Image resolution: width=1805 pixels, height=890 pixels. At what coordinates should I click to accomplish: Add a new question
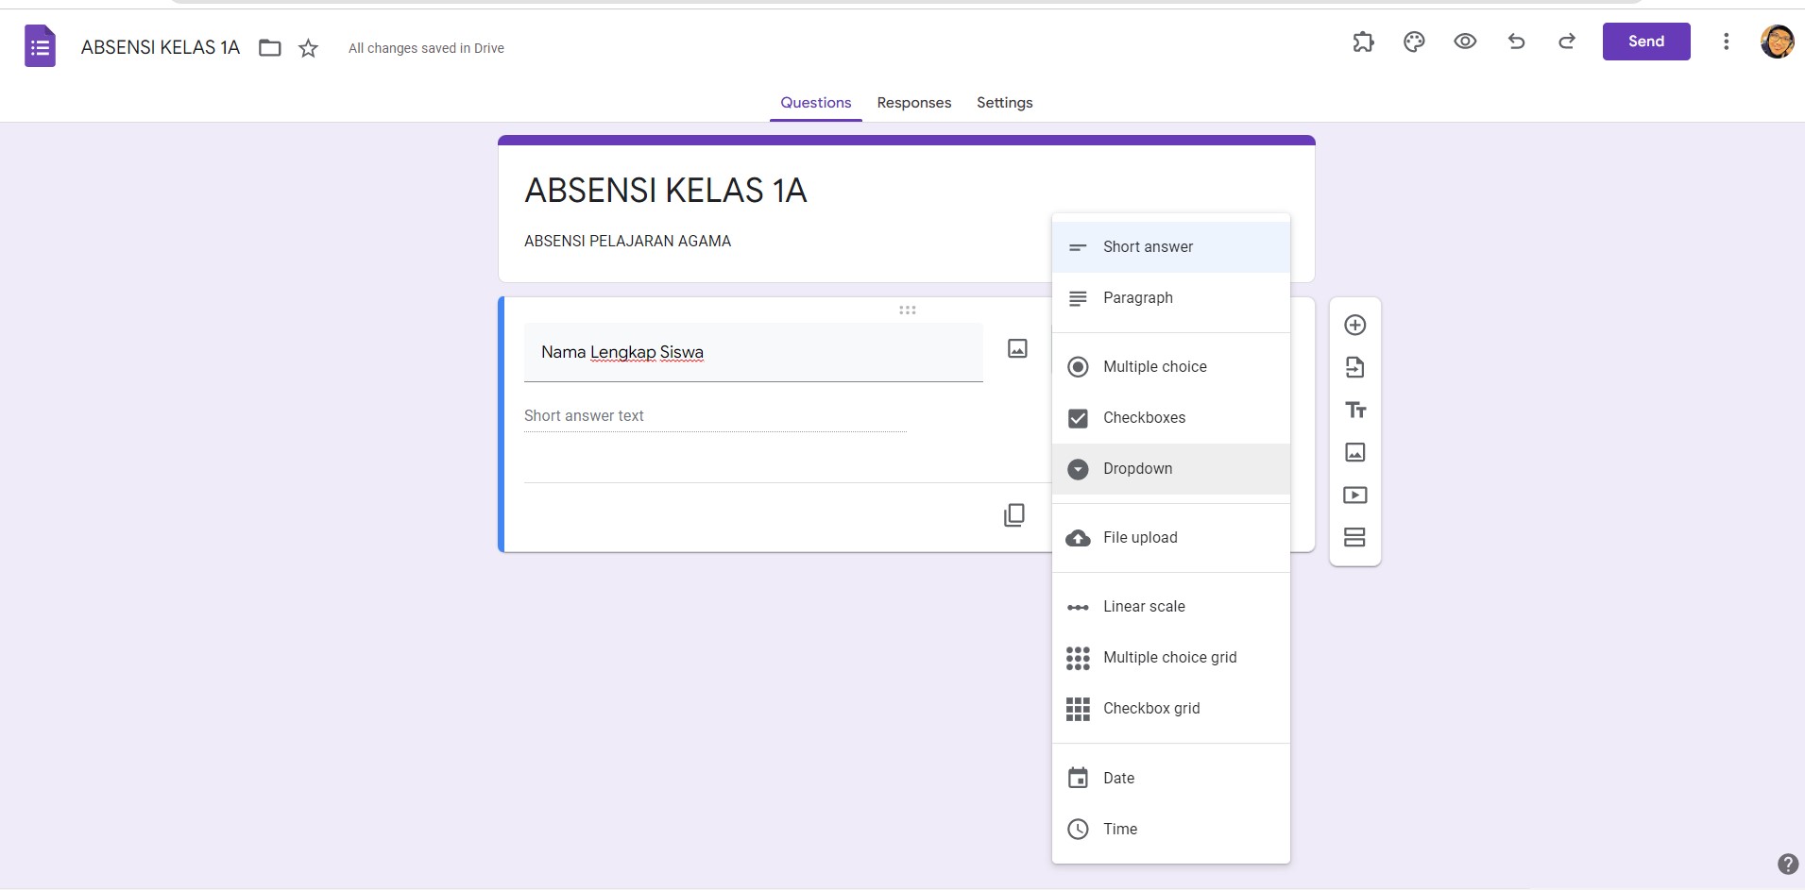click(x=1354, y=324)
